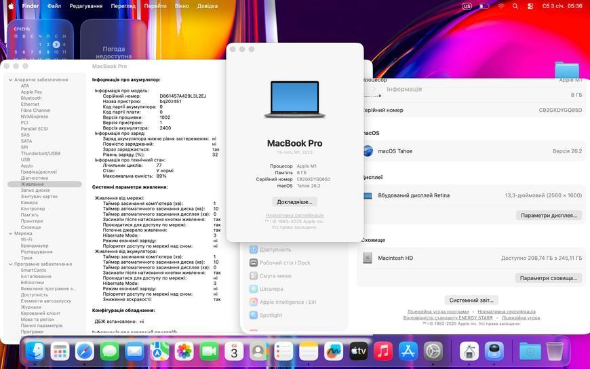Select Wi-Fi under Мережа in sidebar

coord(26,239)
